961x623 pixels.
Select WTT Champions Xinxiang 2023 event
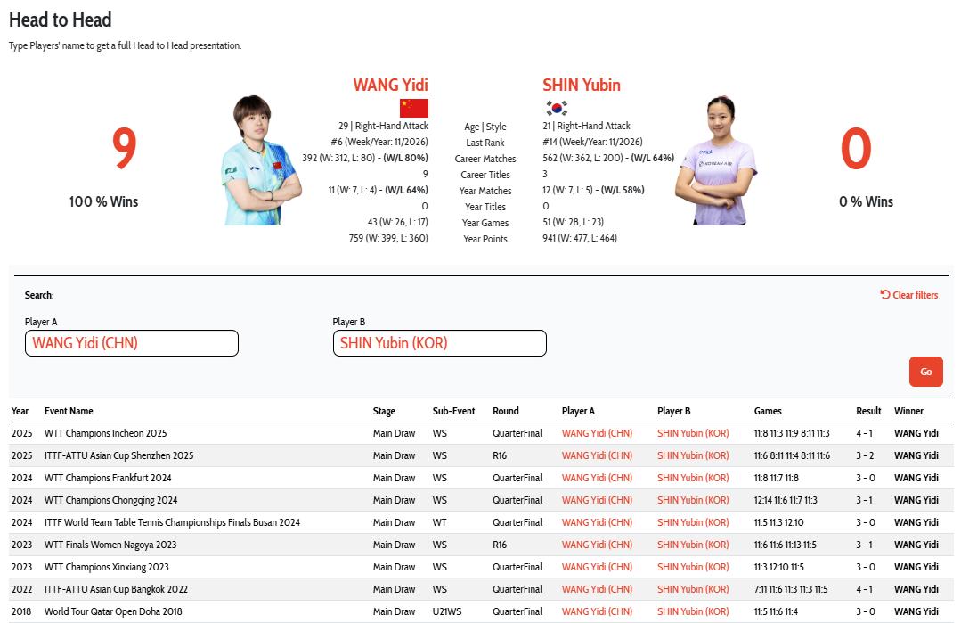click(107, 567)
